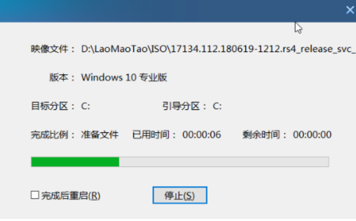This screenshot has height=221, width=356.
Task: Click the 目标分区 C: value
Action: click(85, 106)
